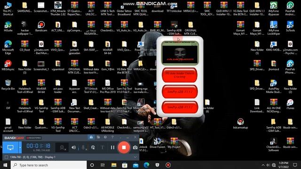Open the hacker wallpaper image file

24,28
